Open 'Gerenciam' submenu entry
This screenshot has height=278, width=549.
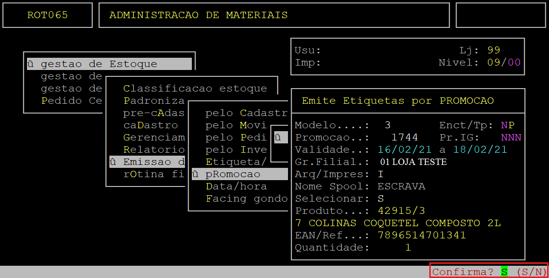pos(154,138)
